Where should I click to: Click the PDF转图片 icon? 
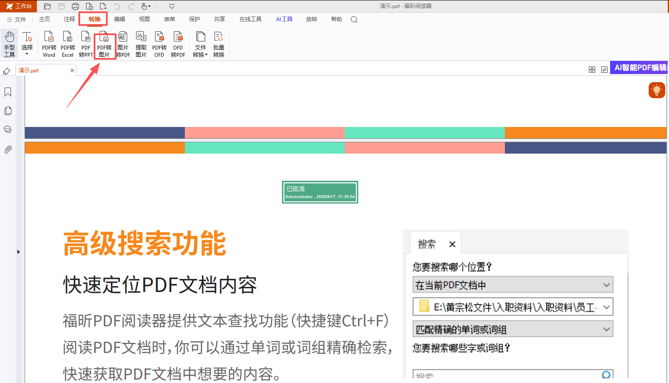pyautogui.click(x=104, y=44)
